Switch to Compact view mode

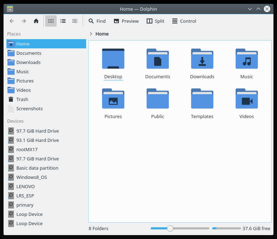[x=63, y=21]
